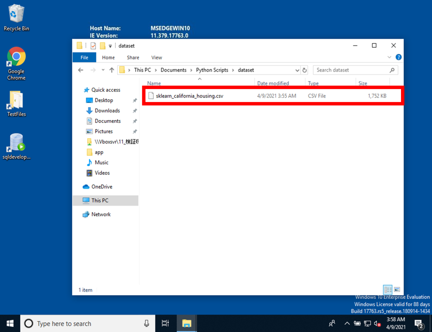Open Task View from the taskbar
This screenshot has height=332, width=432.
coord(165,323)
